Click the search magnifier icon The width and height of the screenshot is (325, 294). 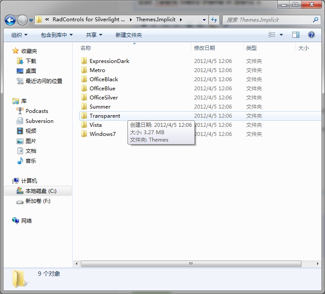point(315,20)
